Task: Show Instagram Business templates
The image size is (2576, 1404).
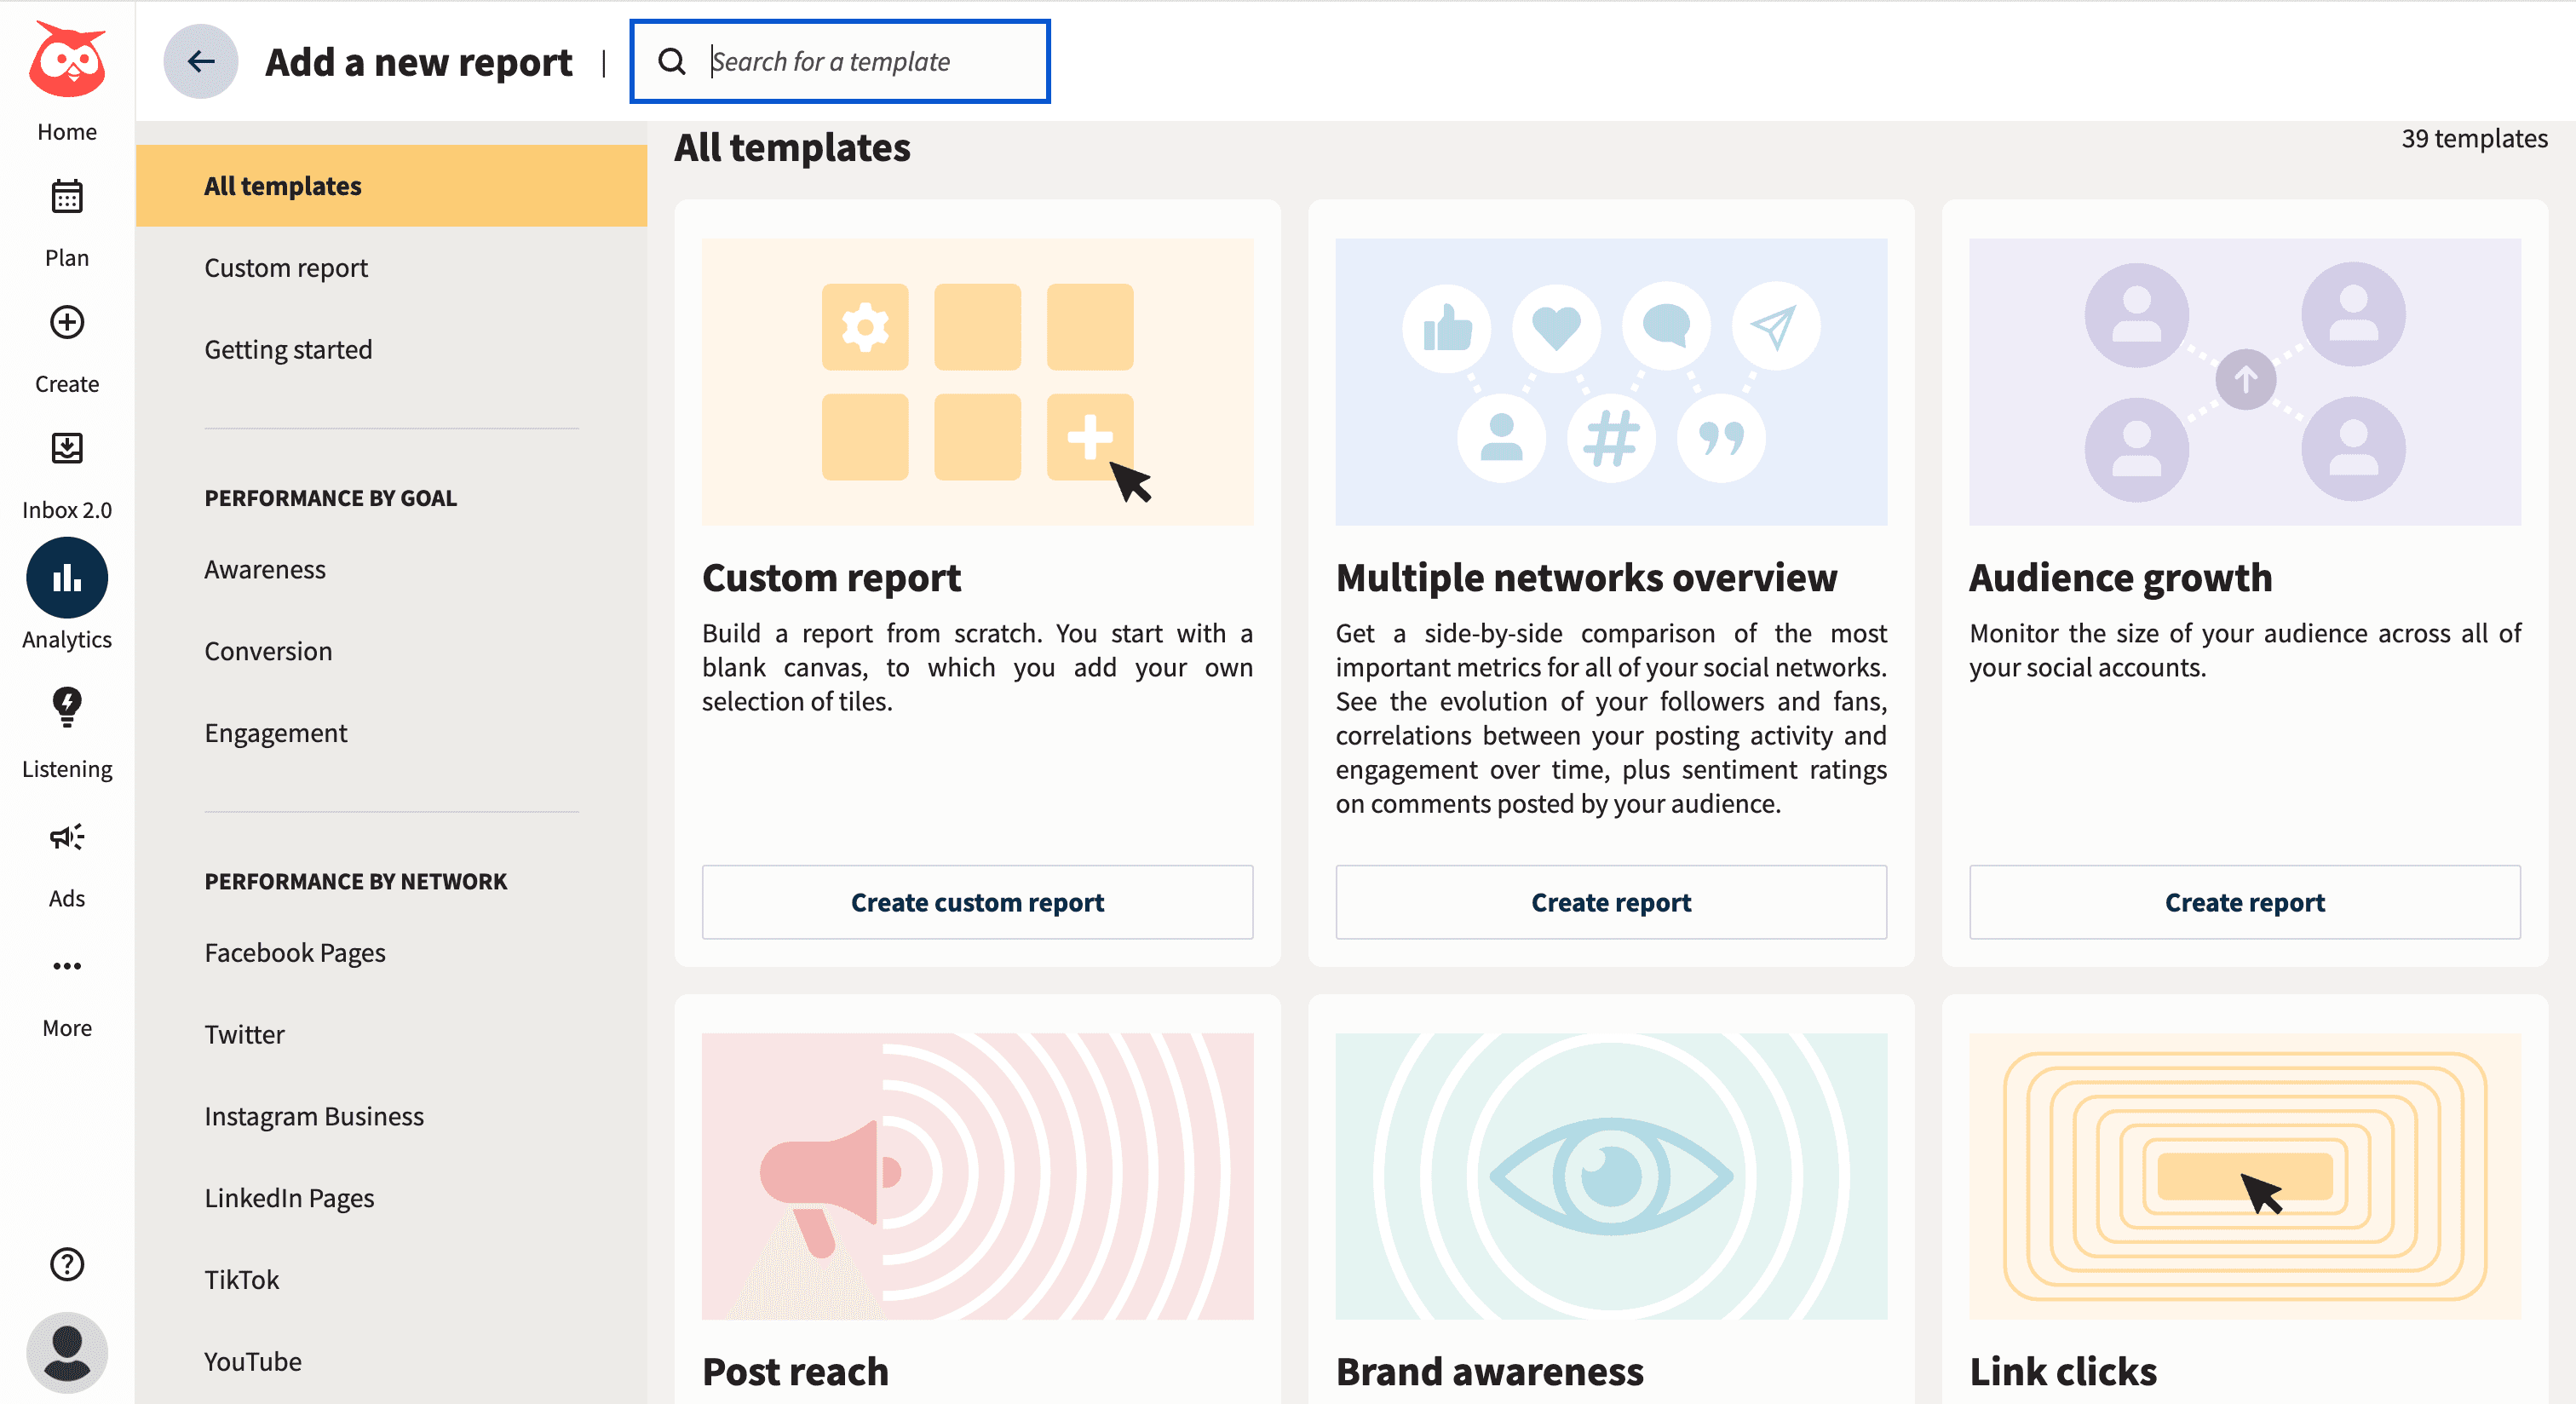Action: coord(314,1116)
